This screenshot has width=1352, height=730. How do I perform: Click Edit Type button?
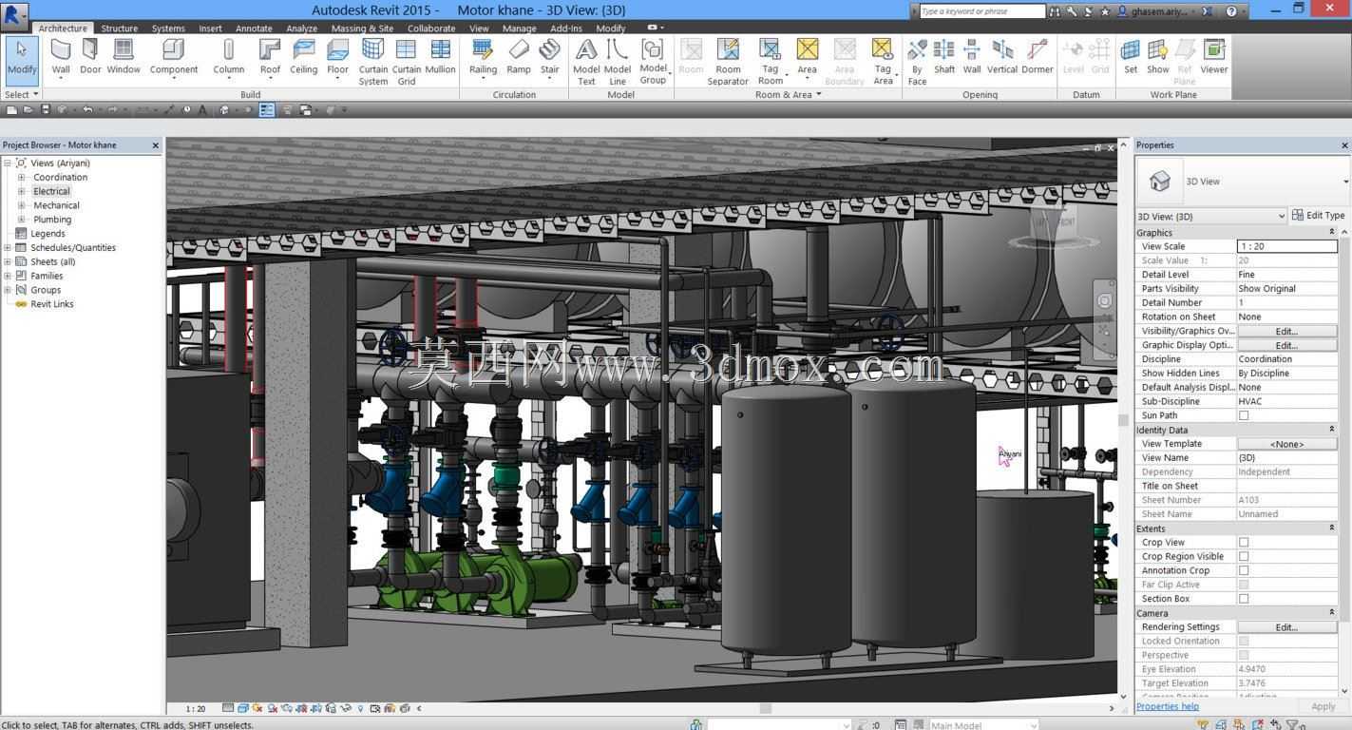[x=1318, y=216]
